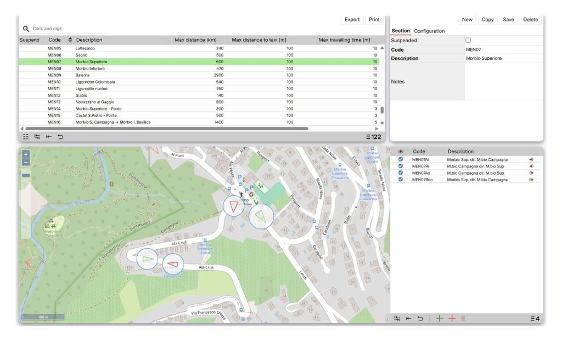Add entry with green plus icon
The height and width of the screenshot is (342, 562).
click(440, 318)
